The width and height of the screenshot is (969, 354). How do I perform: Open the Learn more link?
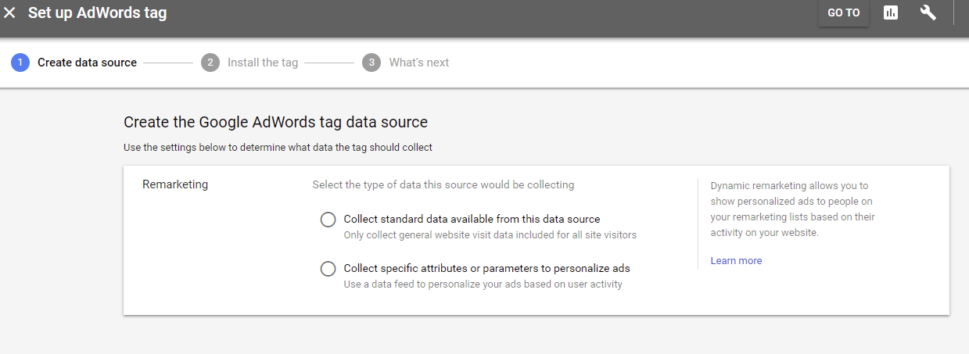pos(736,261)
